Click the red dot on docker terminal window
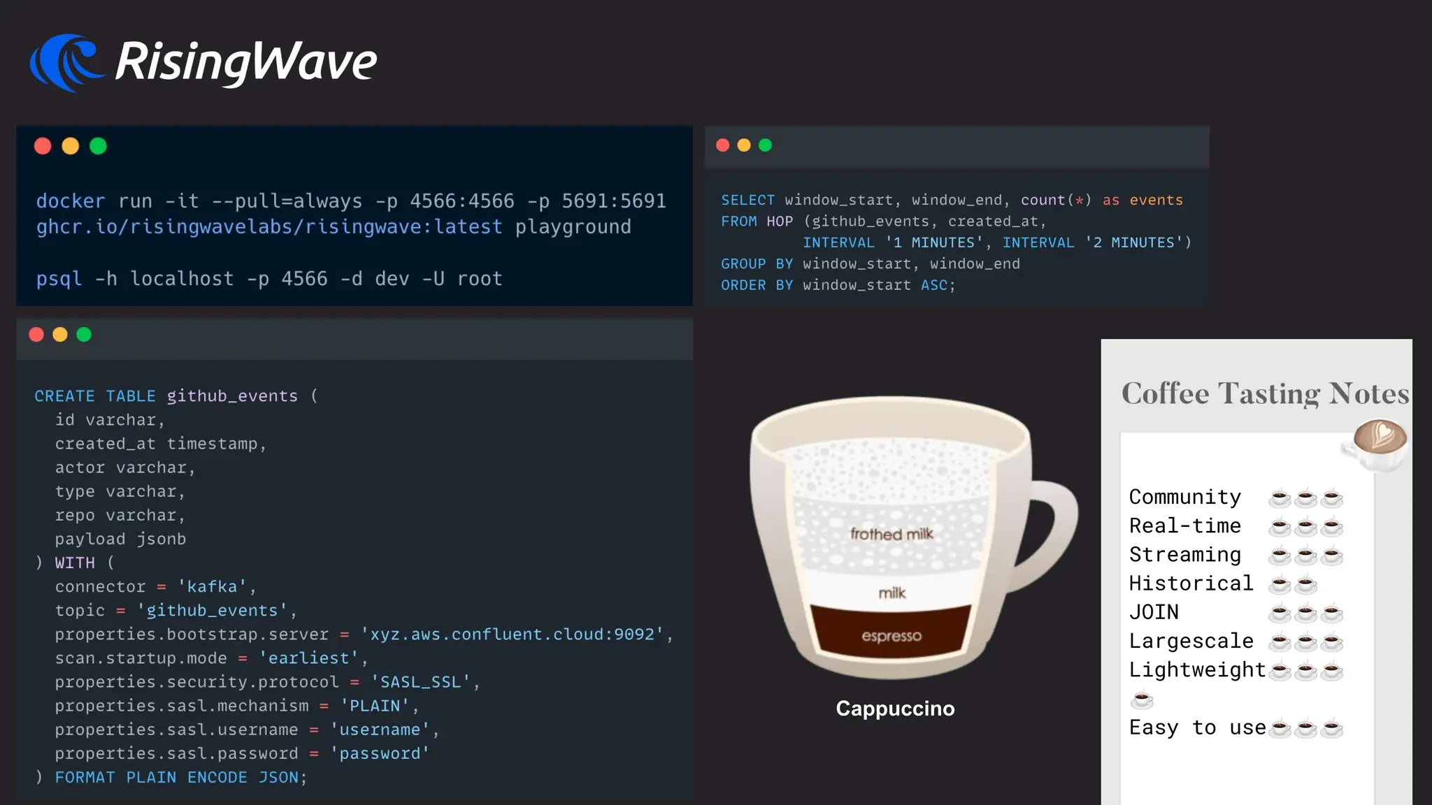This screenshot has width=1432, height=805. [x=43, y=146]
